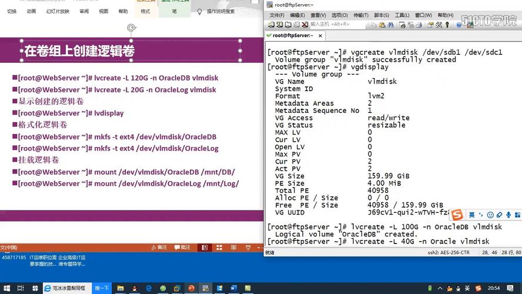Switch to Reading view icon

pos(234,248)
